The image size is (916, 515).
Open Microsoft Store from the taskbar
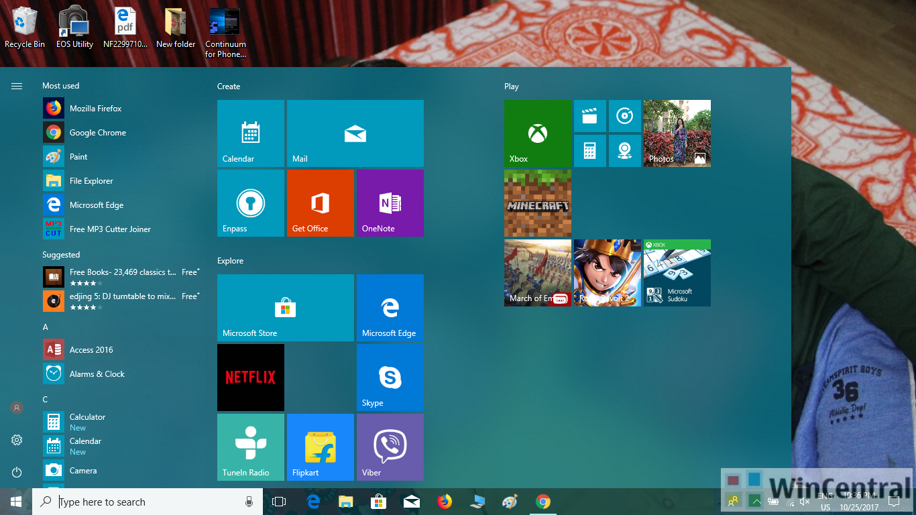tap(379, 502)
